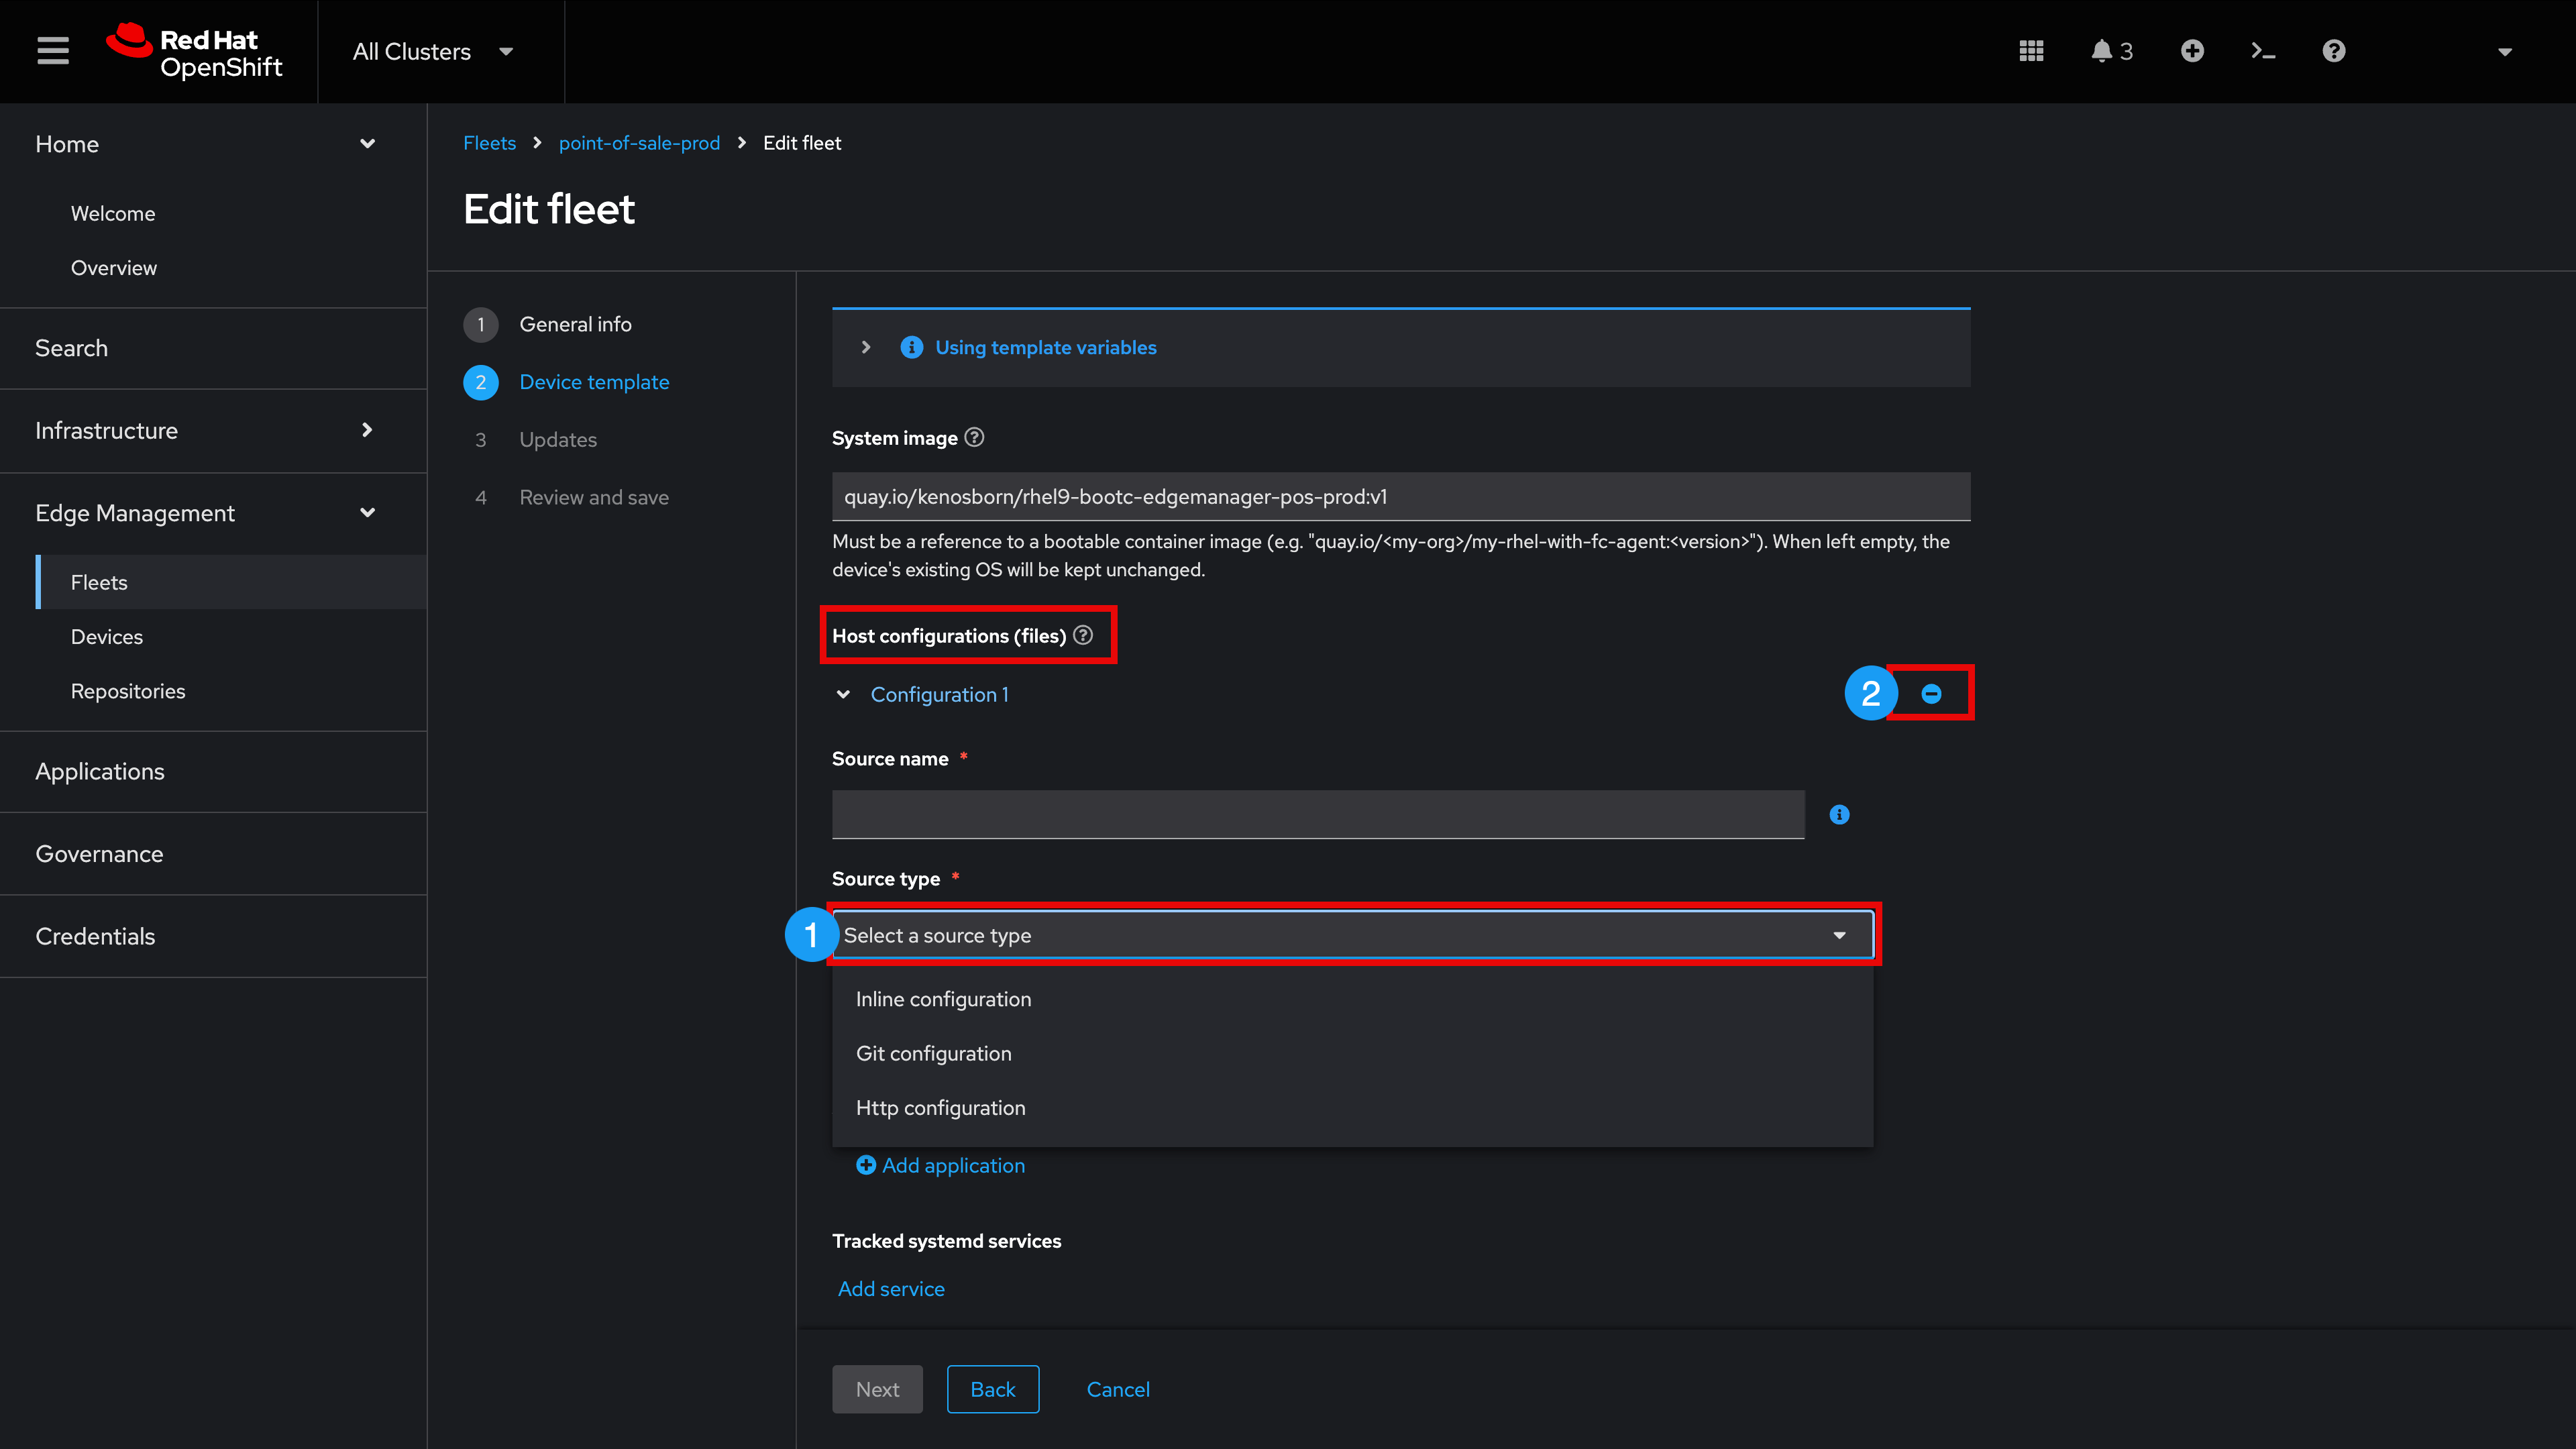
Task: Click the plus import icon in header
Action: pos(2192,51)
